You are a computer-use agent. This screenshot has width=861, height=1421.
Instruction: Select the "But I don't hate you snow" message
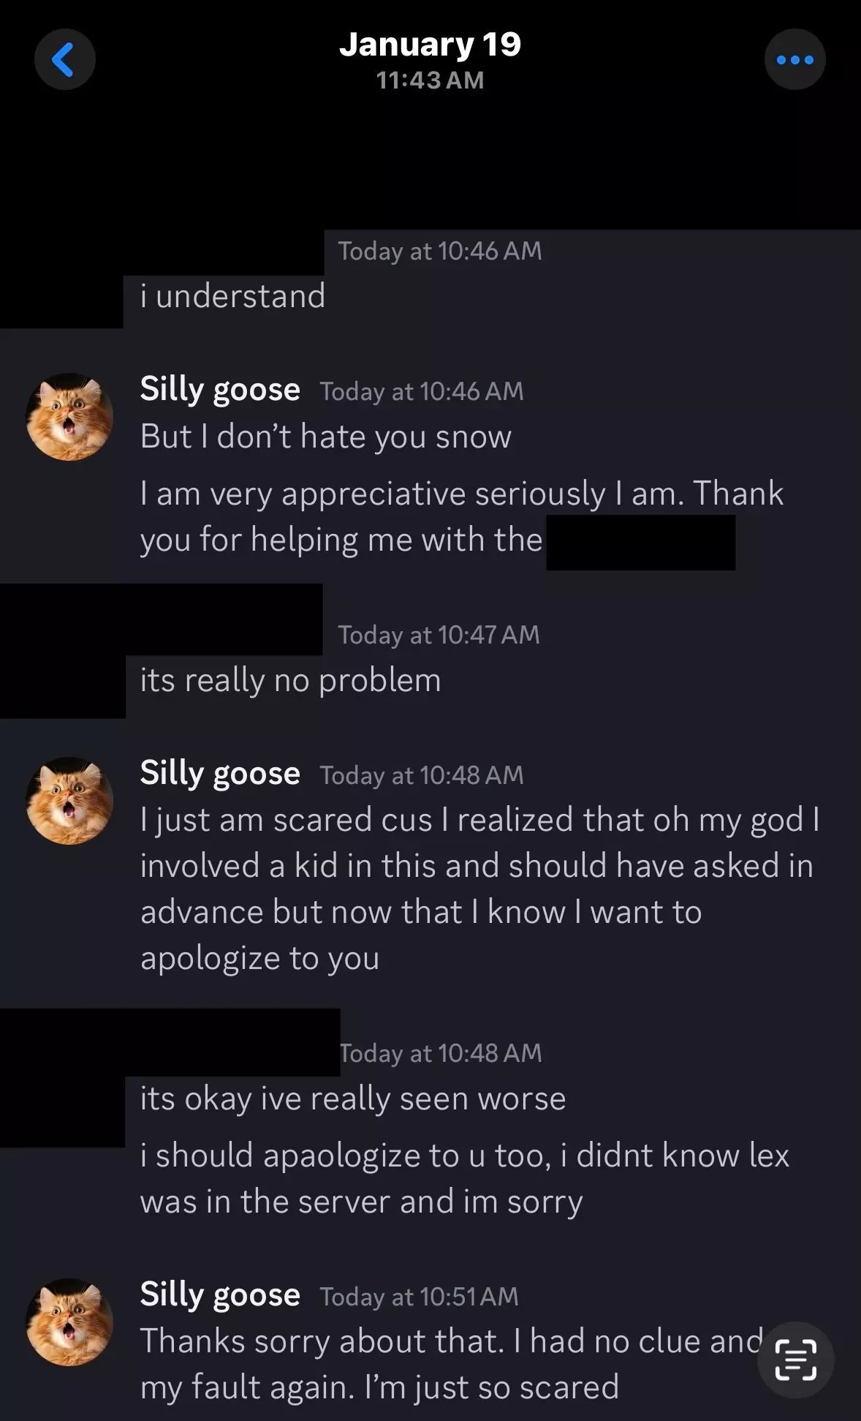click(x=326, y=437)
